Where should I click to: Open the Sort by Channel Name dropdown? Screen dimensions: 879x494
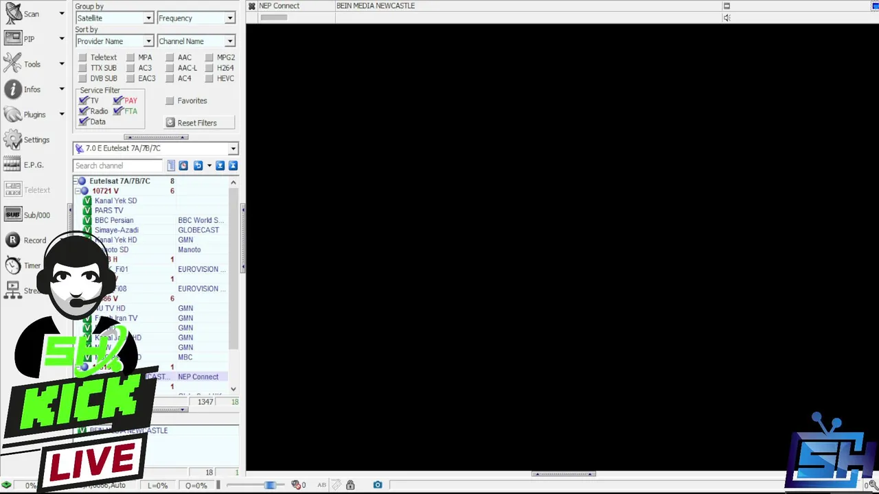tap(196, 41)
